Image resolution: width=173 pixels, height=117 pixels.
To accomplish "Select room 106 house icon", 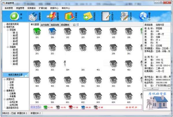I will click(129, 31).
